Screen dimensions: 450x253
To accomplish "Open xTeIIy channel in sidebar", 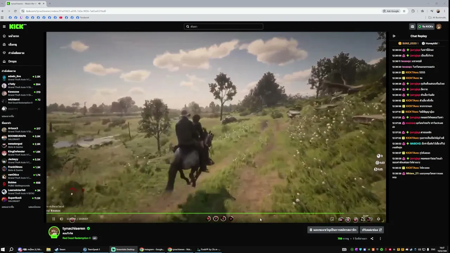I will coord(21,86).
